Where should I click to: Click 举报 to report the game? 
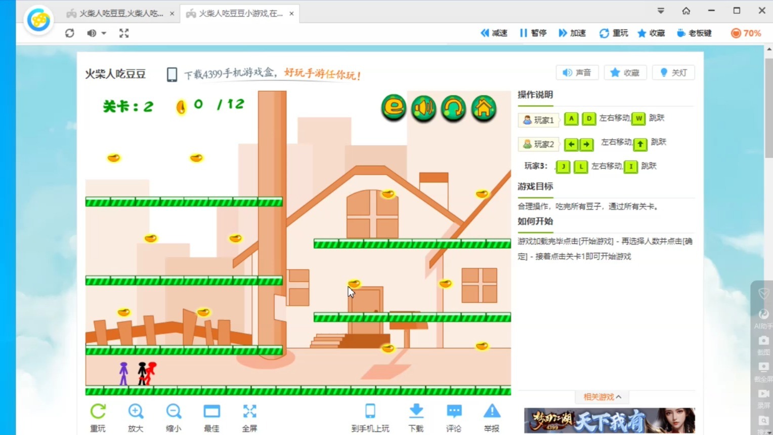coord(491,416)
